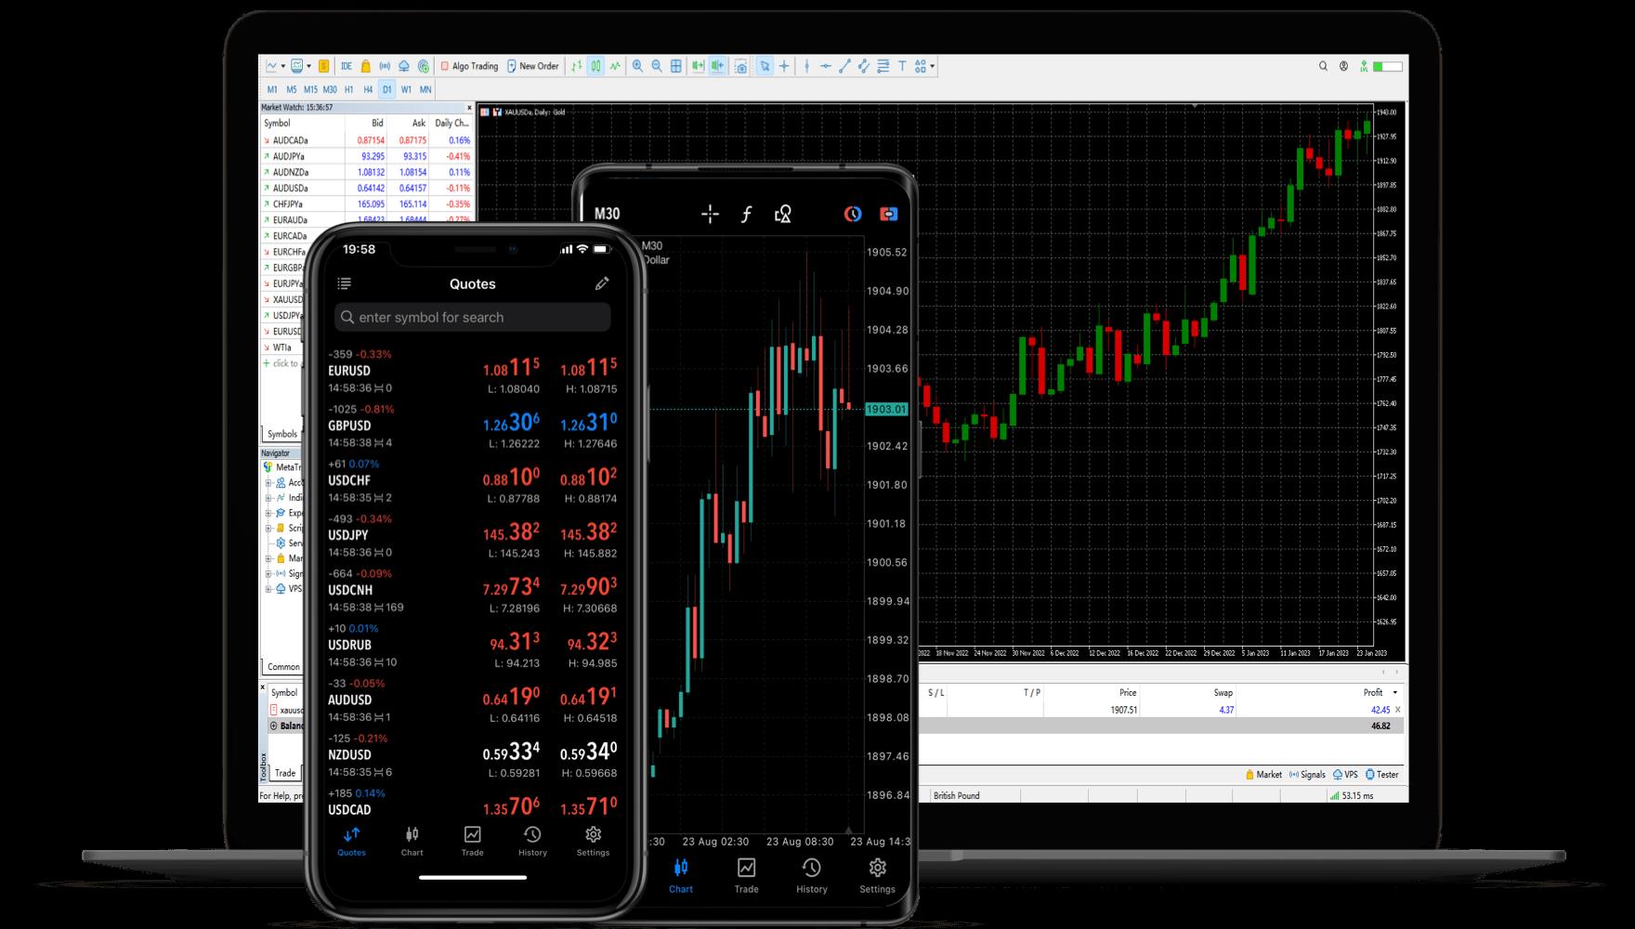Open the indicators function icon on the phone chart
The height and width of the screenshot is (929, 1635).
tap(748, 214)
